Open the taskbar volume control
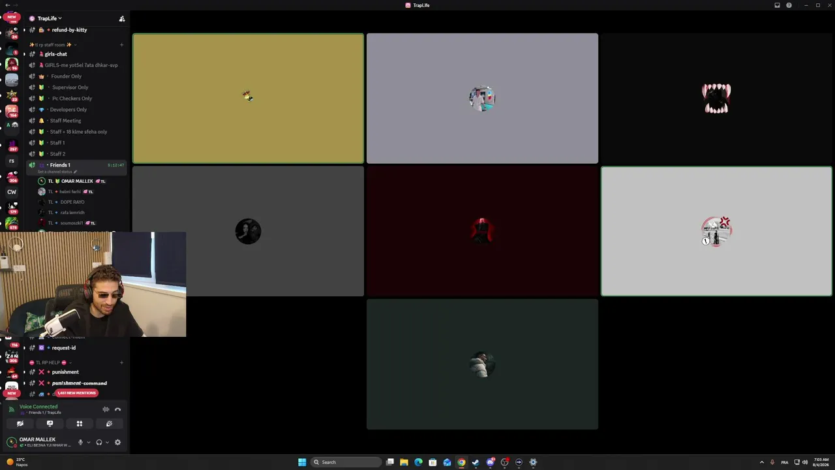835x470 pixels. (x=804, y=462)
